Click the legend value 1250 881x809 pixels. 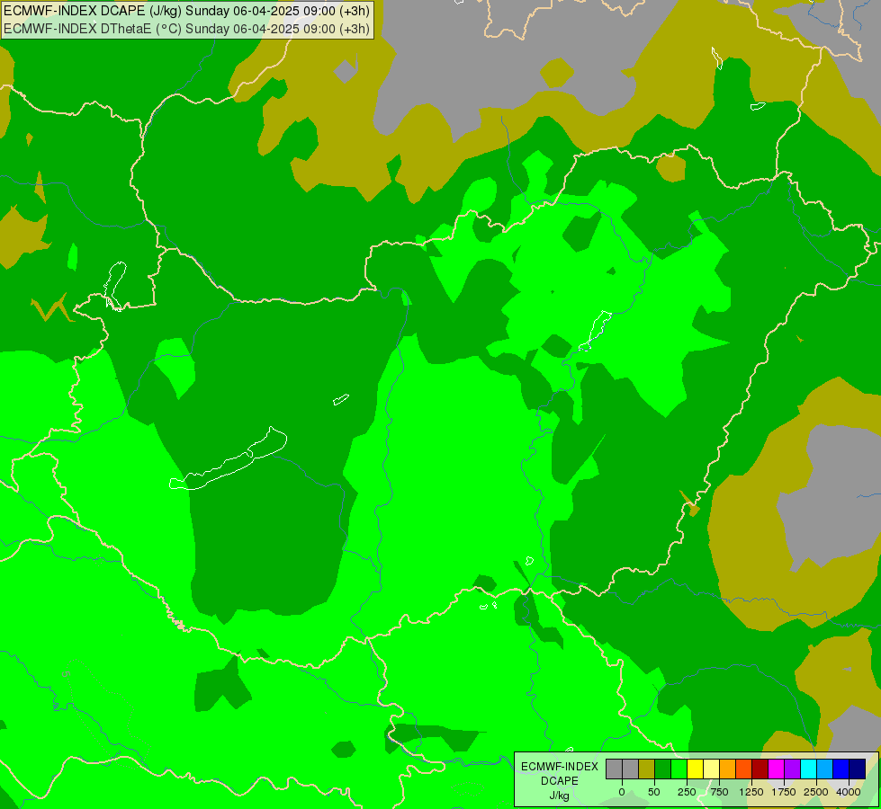point(751,792)
